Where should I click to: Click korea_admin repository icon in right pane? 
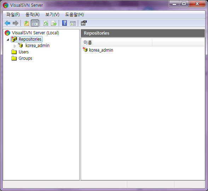(x=85, y=50)
